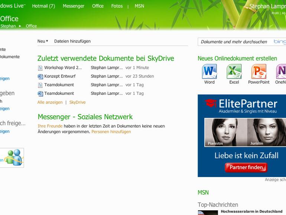
Task: Click the Juristin photo in the ad
Action: [267, 132]
